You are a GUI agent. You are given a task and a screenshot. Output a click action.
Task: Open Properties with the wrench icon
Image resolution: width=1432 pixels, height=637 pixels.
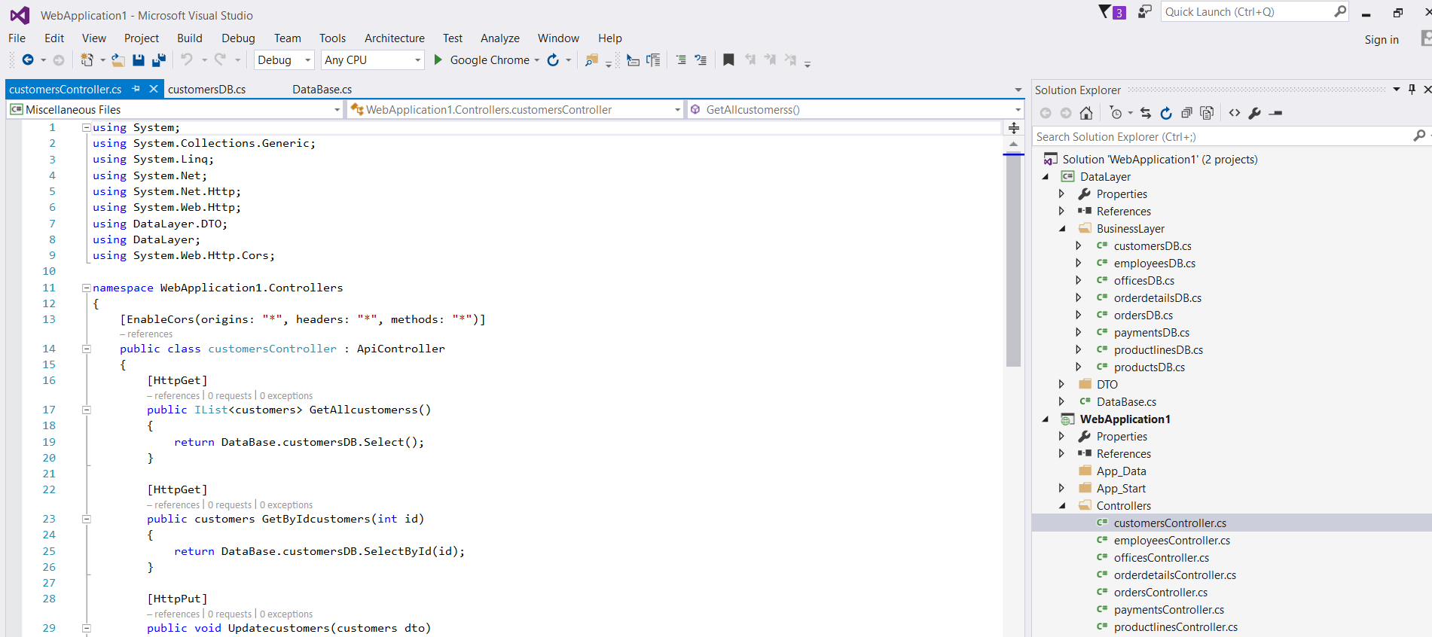pos(1255,113)
